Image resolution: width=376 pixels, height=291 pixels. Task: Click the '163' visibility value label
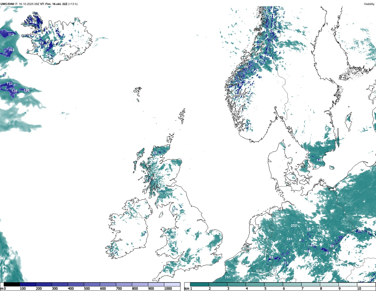pos(11,50)
